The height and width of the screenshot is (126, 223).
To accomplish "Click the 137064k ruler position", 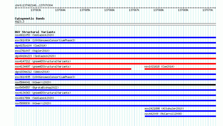I will [x=60, y=10].
